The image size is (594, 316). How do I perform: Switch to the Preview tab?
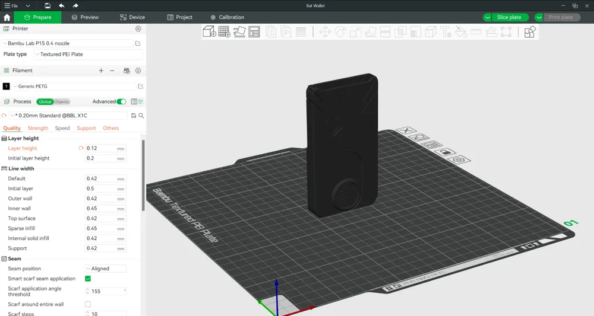(x=85, y=17)
